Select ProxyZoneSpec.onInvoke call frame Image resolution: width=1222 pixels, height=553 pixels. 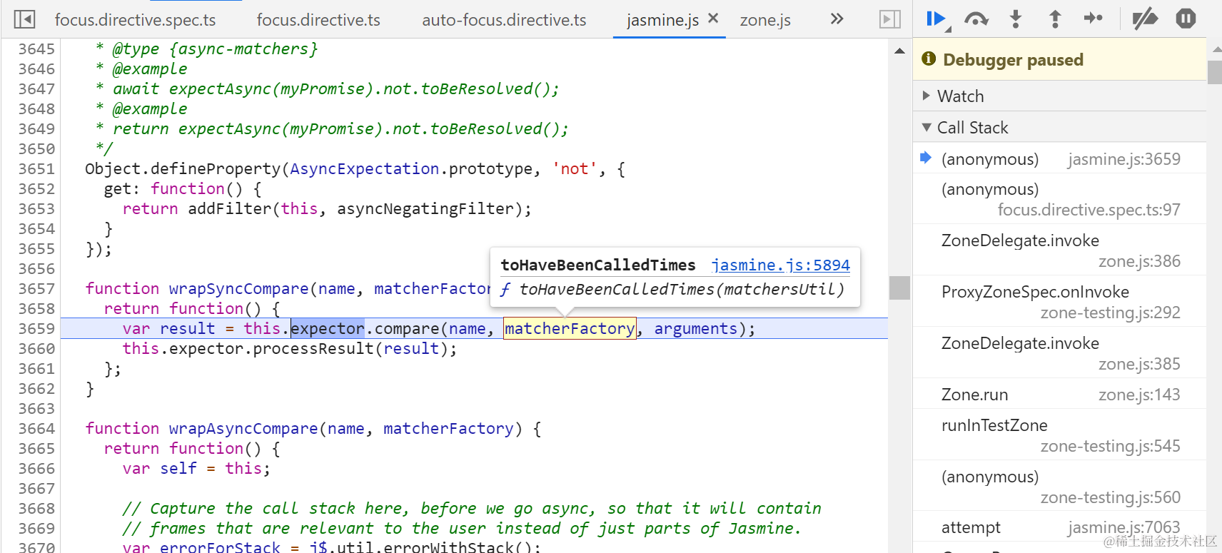coord(1059,302)
